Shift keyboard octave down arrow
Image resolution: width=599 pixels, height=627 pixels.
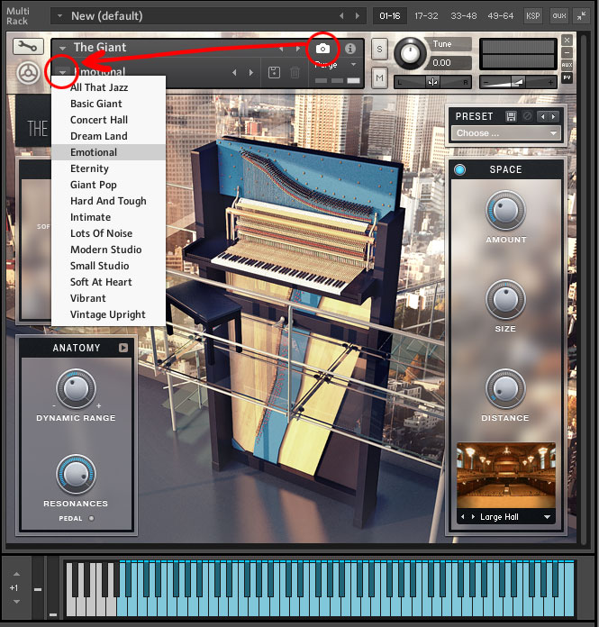coord(16,602)
